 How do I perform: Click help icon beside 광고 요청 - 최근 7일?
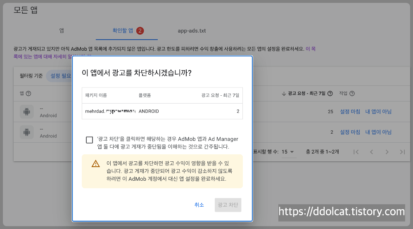tap(330, 94)
